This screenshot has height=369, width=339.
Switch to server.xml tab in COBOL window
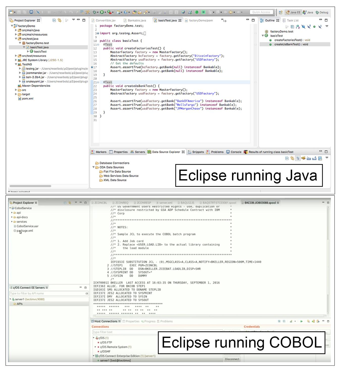click(164, 203)
